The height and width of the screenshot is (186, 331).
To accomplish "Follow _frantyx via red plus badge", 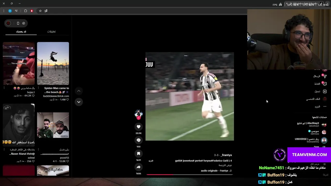I will 139,118.
